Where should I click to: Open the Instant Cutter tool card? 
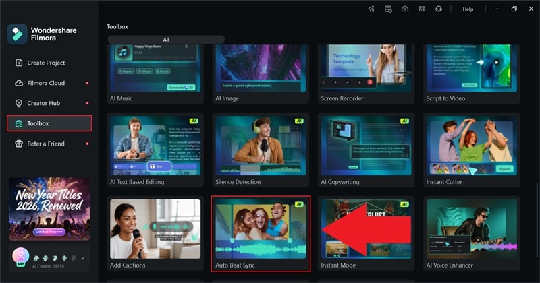[x=471, y=150]
